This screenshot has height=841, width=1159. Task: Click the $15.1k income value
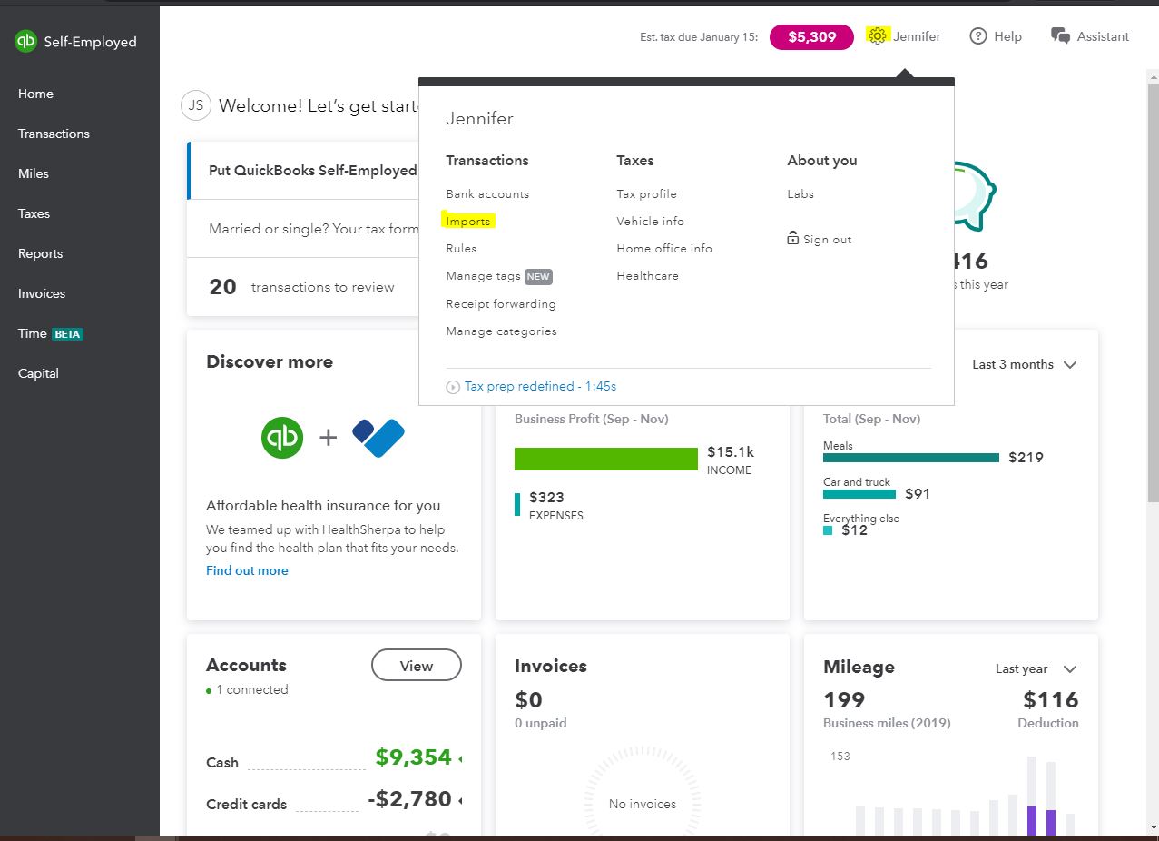tap(731, 451)
